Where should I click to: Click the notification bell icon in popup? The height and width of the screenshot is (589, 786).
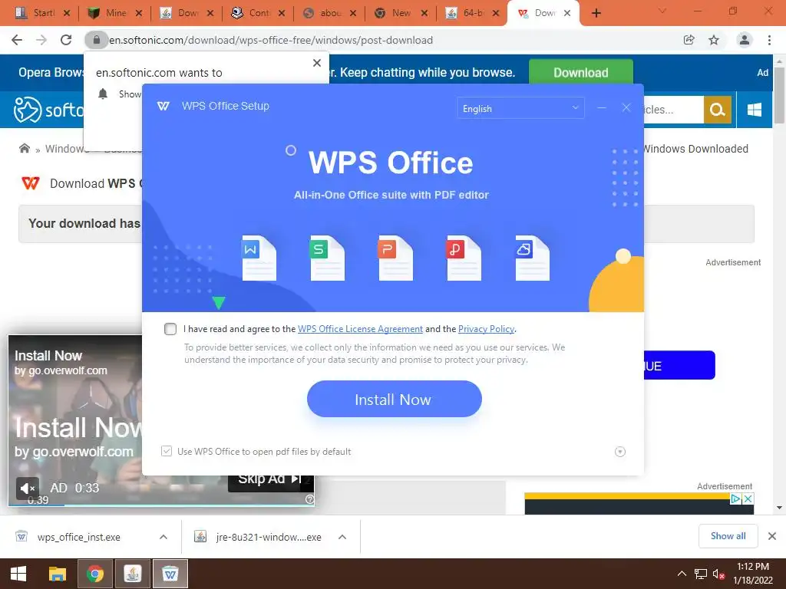pyautogui.click(x=103, y=94)
